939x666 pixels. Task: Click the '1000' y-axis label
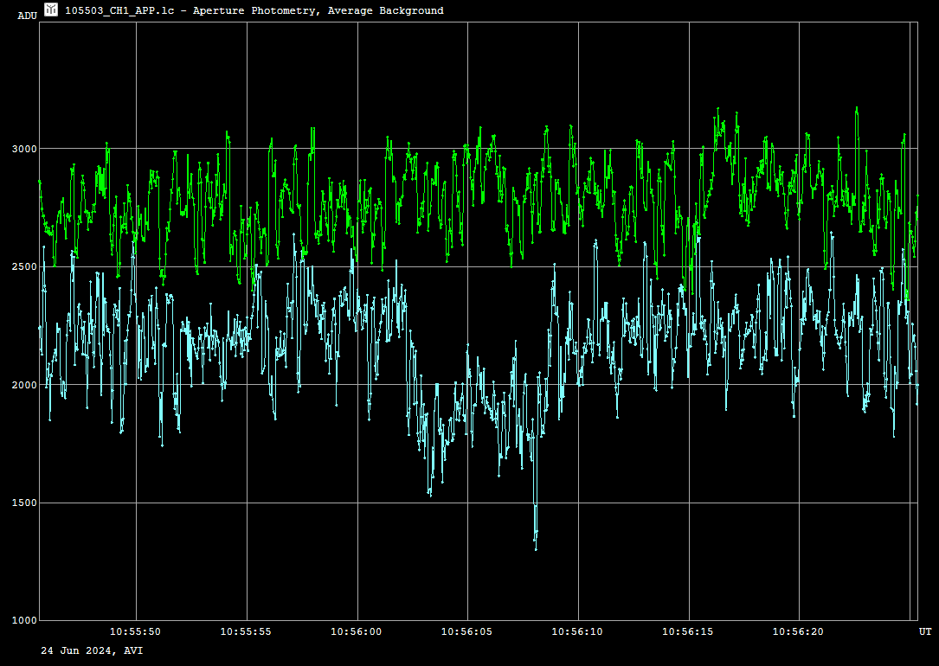pyautogui.click(x=24, y=620)
